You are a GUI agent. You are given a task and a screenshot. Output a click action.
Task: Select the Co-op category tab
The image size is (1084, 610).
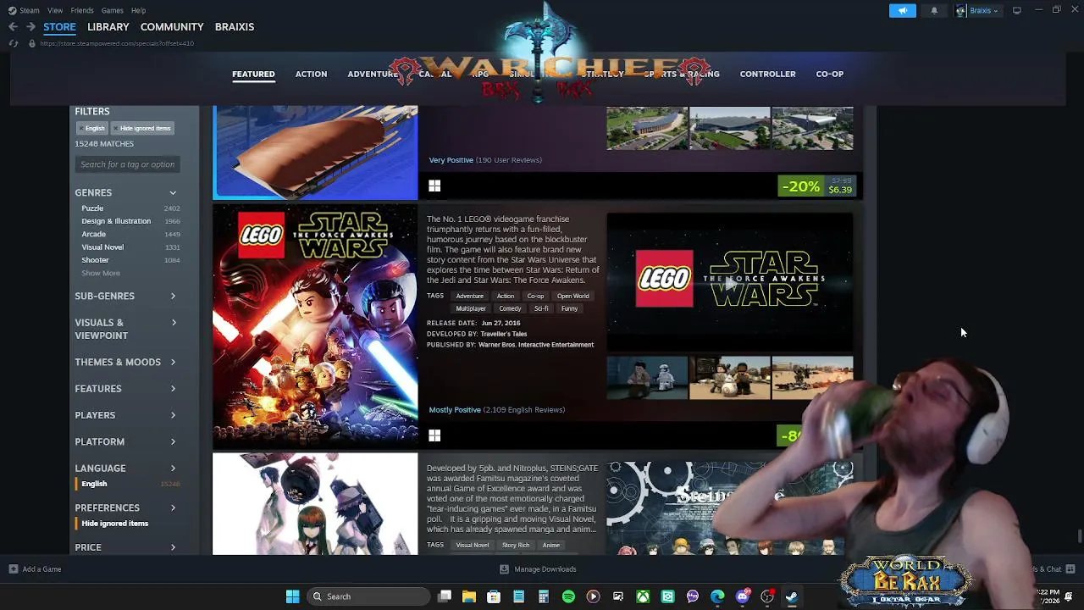pos(829,75)
